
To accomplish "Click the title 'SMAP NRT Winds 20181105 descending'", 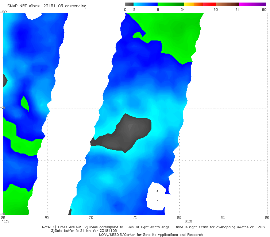I will tap(47, 6).
